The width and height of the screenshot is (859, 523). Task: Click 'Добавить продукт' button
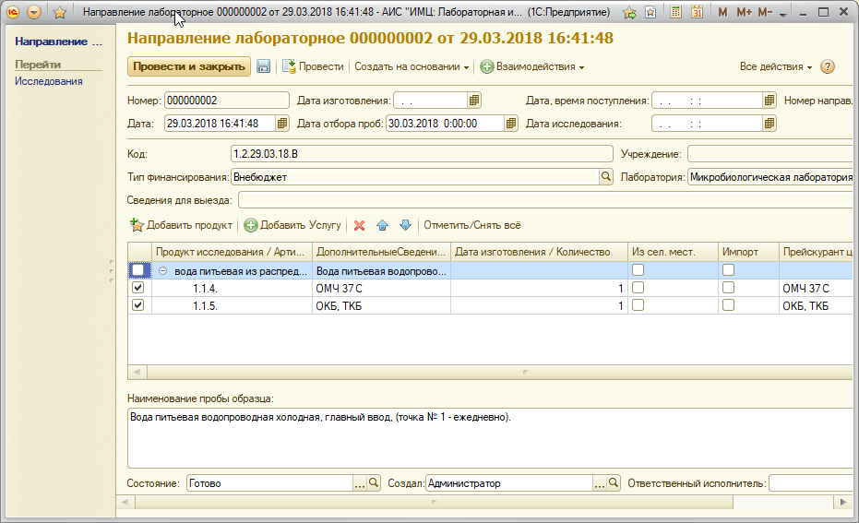click(x=182, y=225)
